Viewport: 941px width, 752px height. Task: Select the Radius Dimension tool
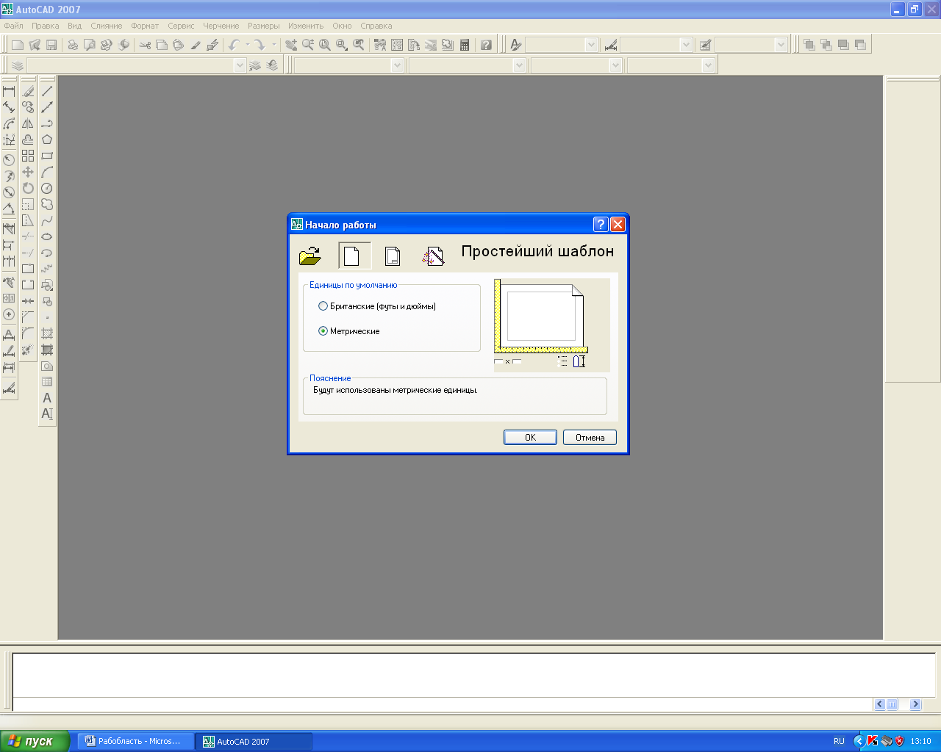tap(9, 159)
